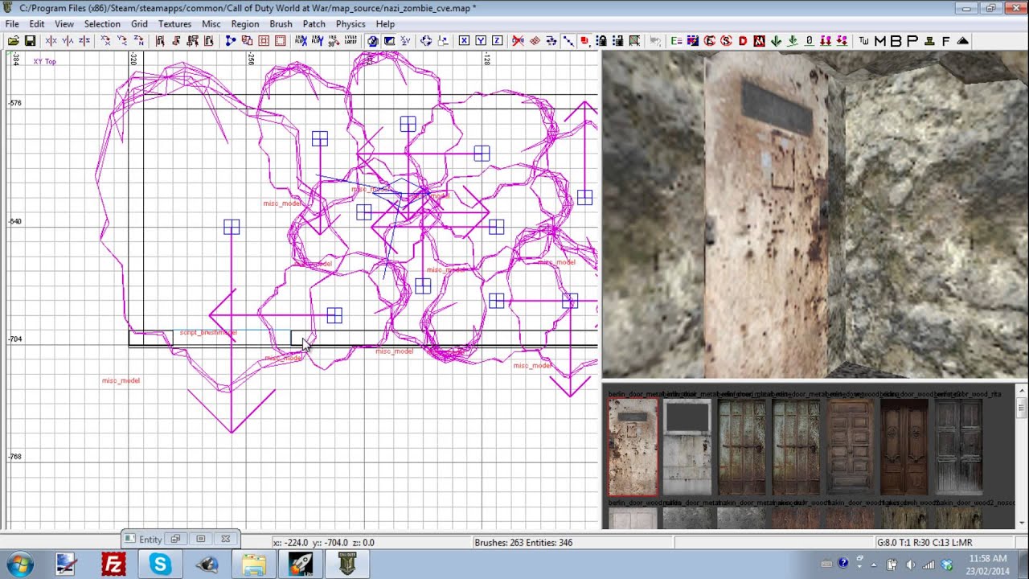Click the Hollow brush toolbar icon
This screenshot has height=579, width=1029.
tap(263, 41)
